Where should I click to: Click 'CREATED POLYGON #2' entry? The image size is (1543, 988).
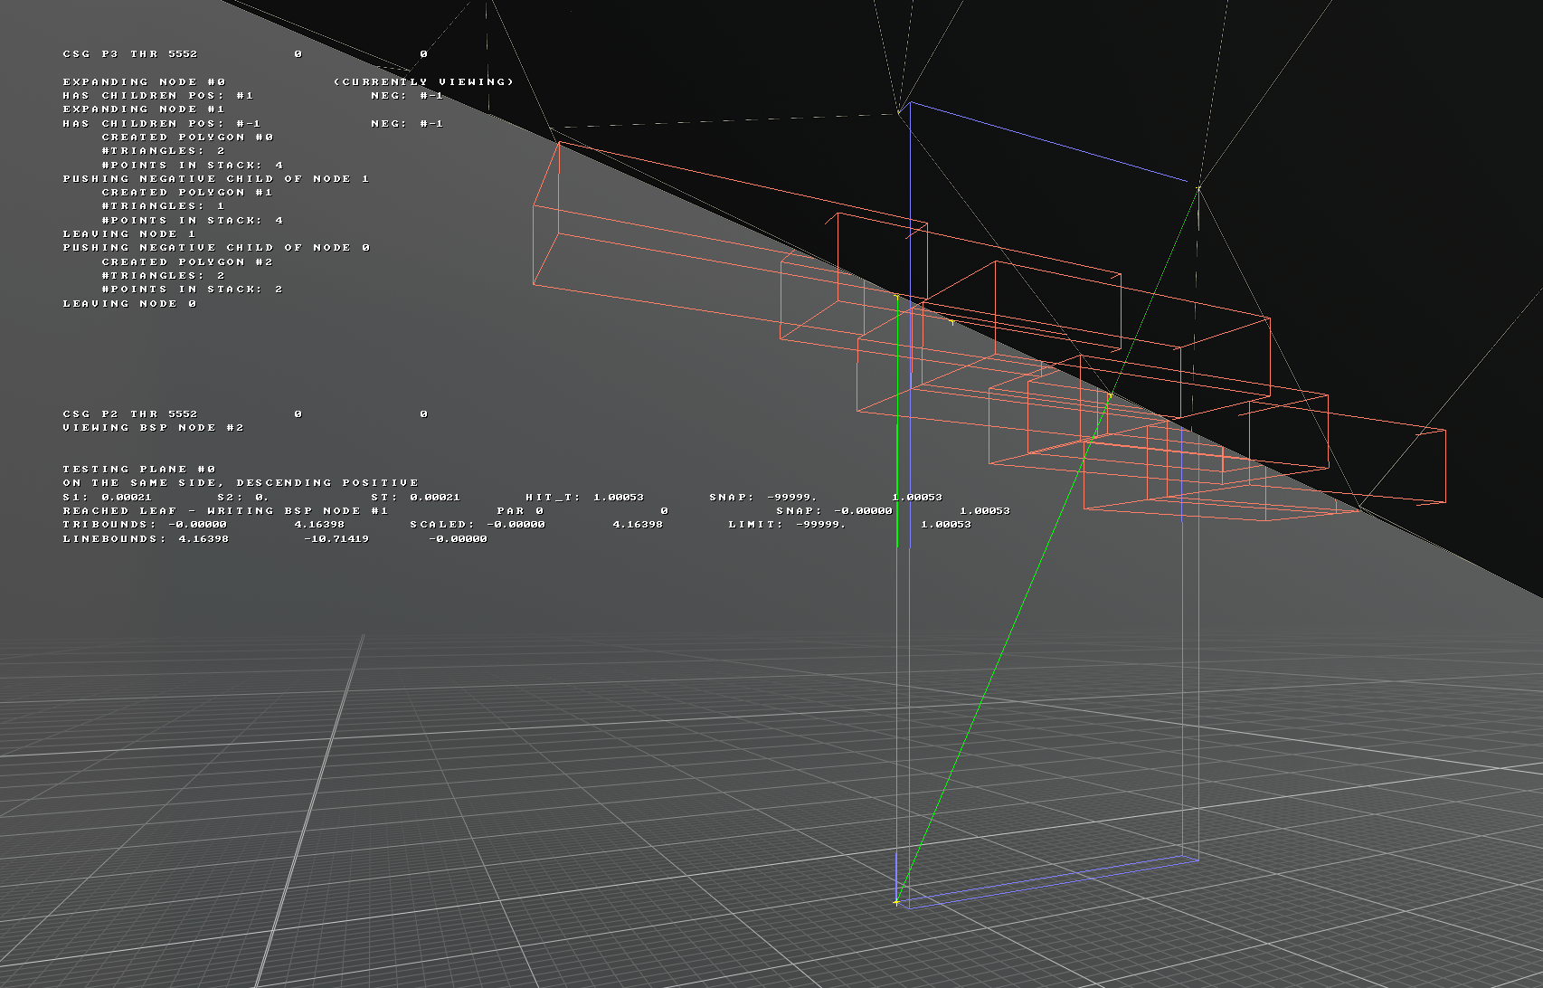tap(187, 262)
